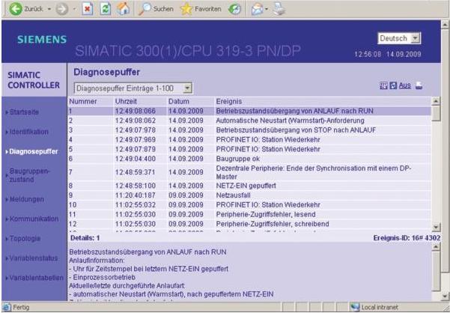
Task: Open Kommunikation in the sidebar
Action: (34, 219)
